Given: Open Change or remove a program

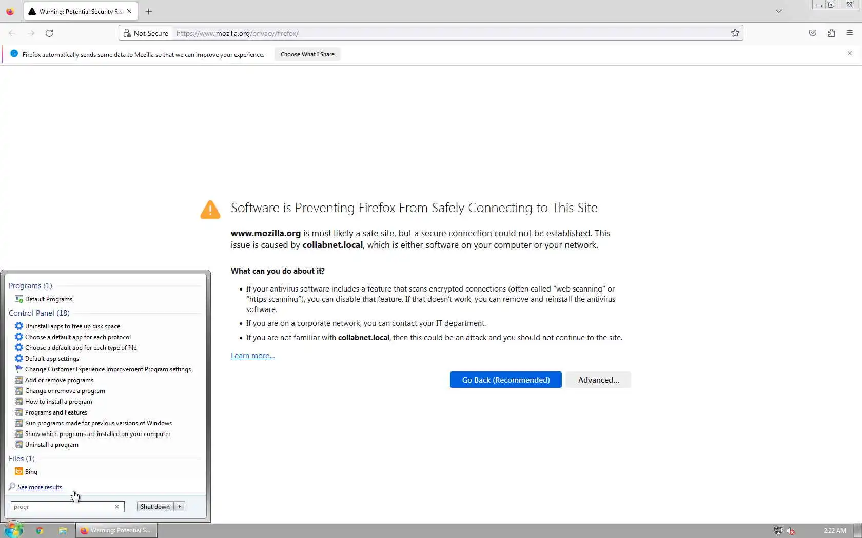Looking at the screenshot, I should pos(65,391).
